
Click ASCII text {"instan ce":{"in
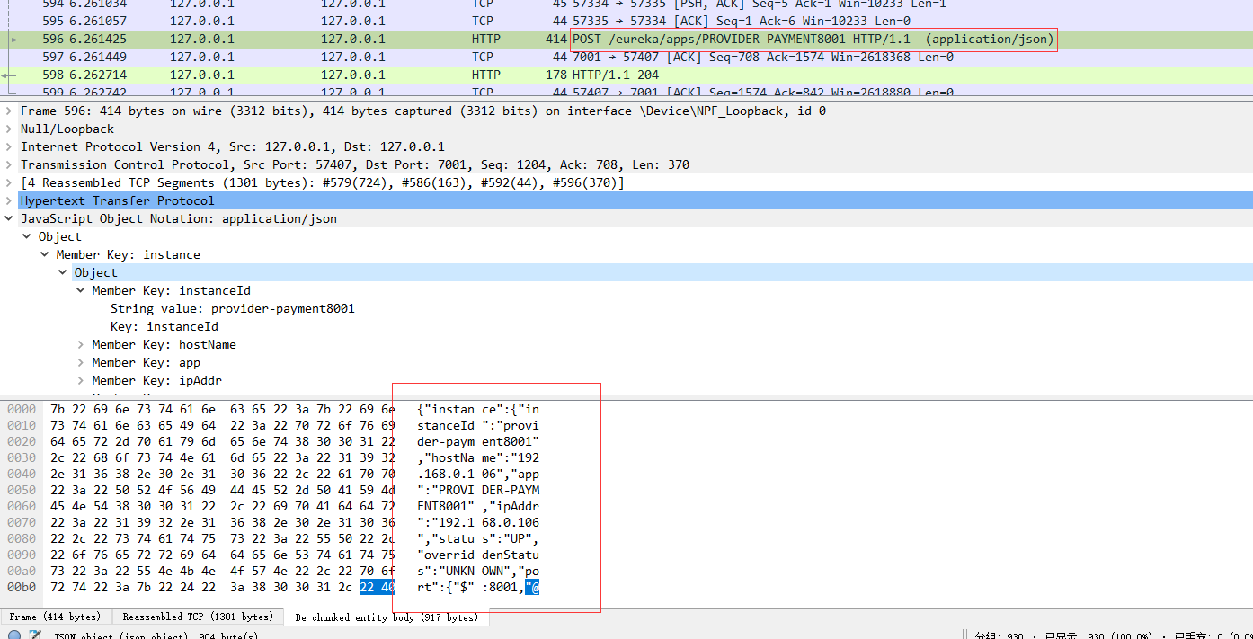[x=478, y=409]
